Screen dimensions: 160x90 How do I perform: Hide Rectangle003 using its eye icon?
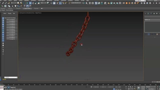[6, 23]
